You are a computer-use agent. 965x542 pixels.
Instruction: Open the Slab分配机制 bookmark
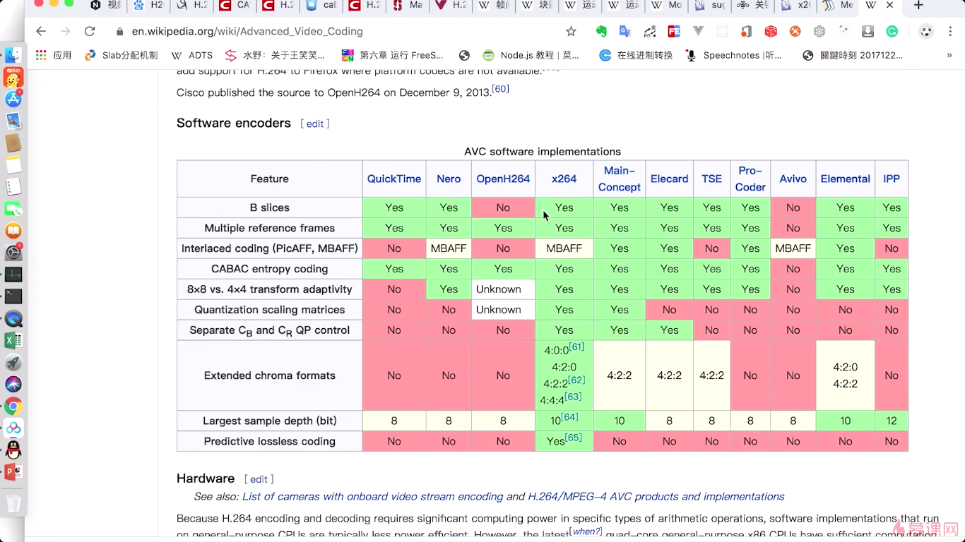point(121,55)
